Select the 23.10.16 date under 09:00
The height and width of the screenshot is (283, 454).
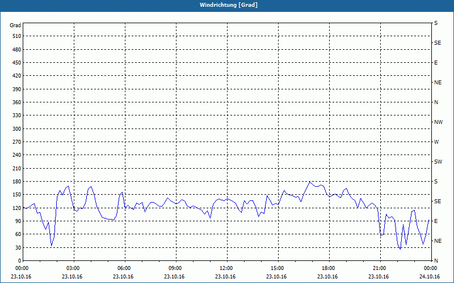pos(174,277)
